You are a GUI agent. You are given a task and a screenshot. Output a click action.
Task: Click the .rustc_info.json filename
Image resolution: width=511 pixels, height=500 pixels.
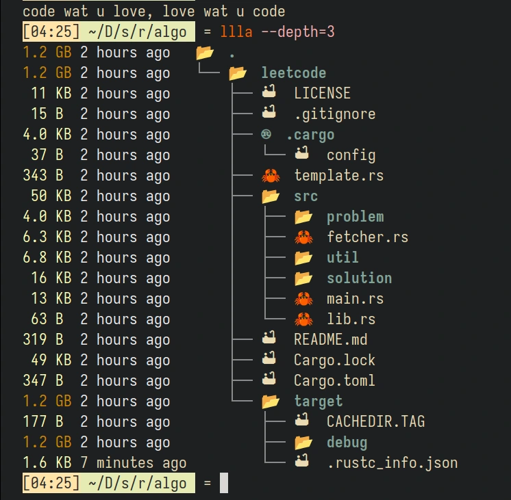click(x=392, y=463)
